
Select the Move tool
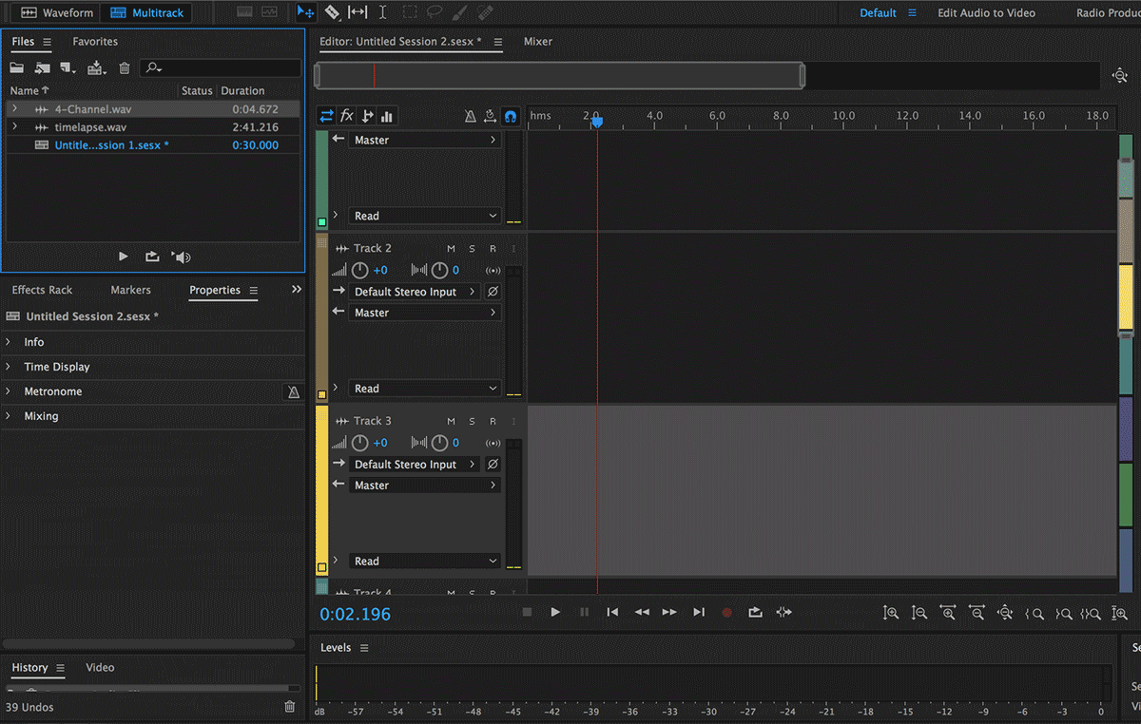pos(306,12)
